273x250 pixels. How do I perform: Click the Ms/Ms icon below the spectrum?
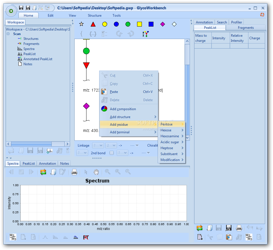point(13,237)
